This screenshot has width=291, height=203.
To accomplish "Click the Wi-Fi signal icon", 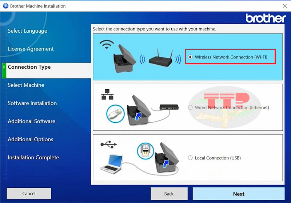I will (x=107, y=44).
